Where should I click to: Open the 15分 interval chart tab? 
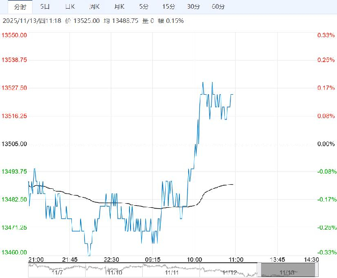[x=169, y=7]
